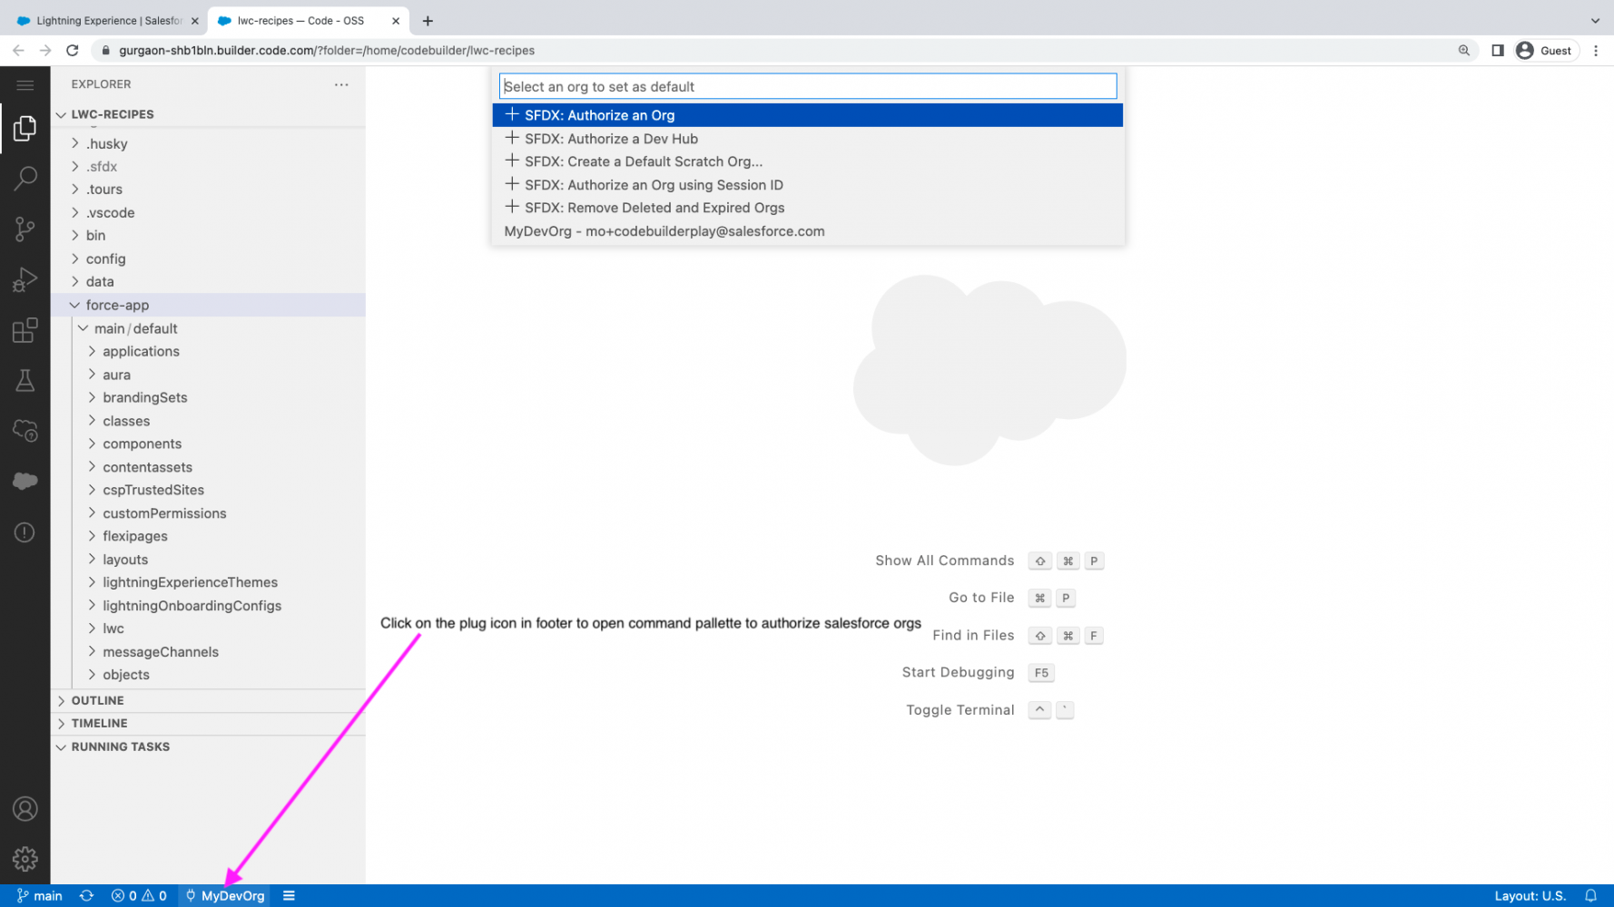This screenshot has width=1614, height=907.
Task: Expand the lightningExperienceThemes folder
Action: [209, 582]
